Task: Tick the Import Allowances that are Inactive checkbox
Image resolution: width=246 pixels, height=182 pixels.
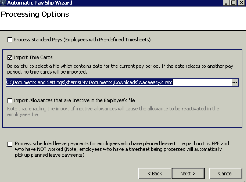Action: [10, 101]
